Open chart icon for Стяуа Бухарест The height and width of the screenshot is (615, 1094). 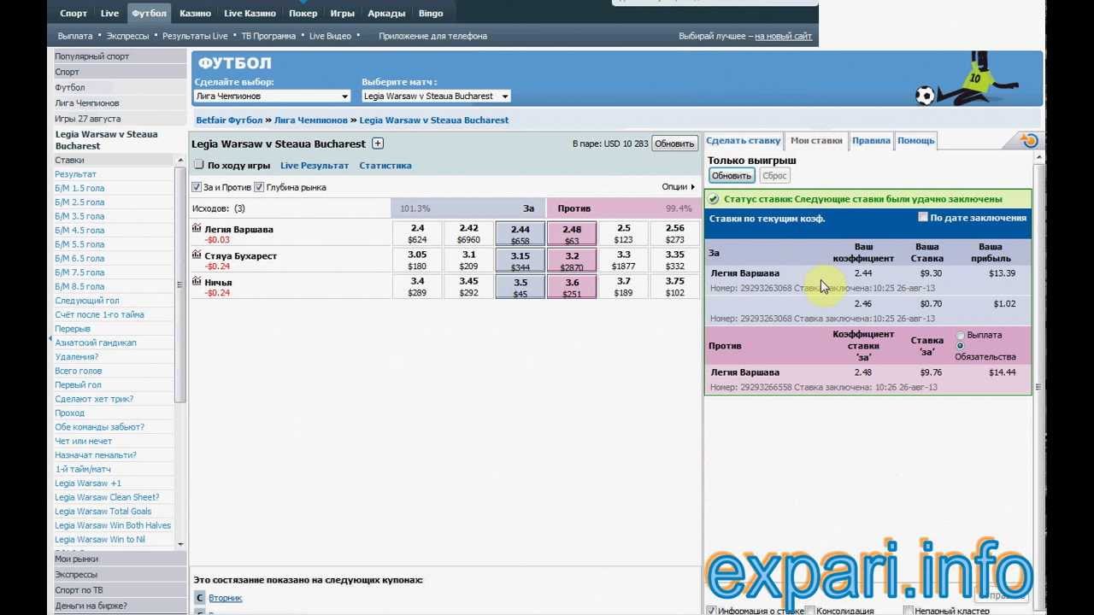click(197, 255)
